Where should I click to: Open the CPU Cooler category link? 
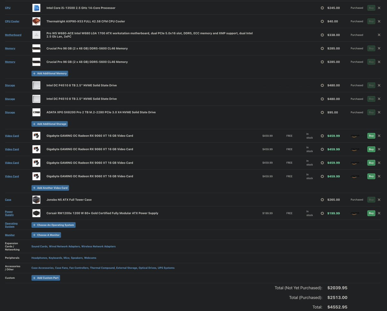coord(12,21)
